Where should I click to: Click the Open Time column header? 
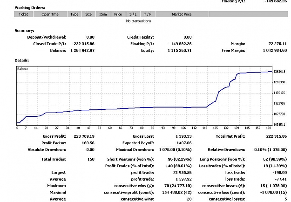coord(50,14)
